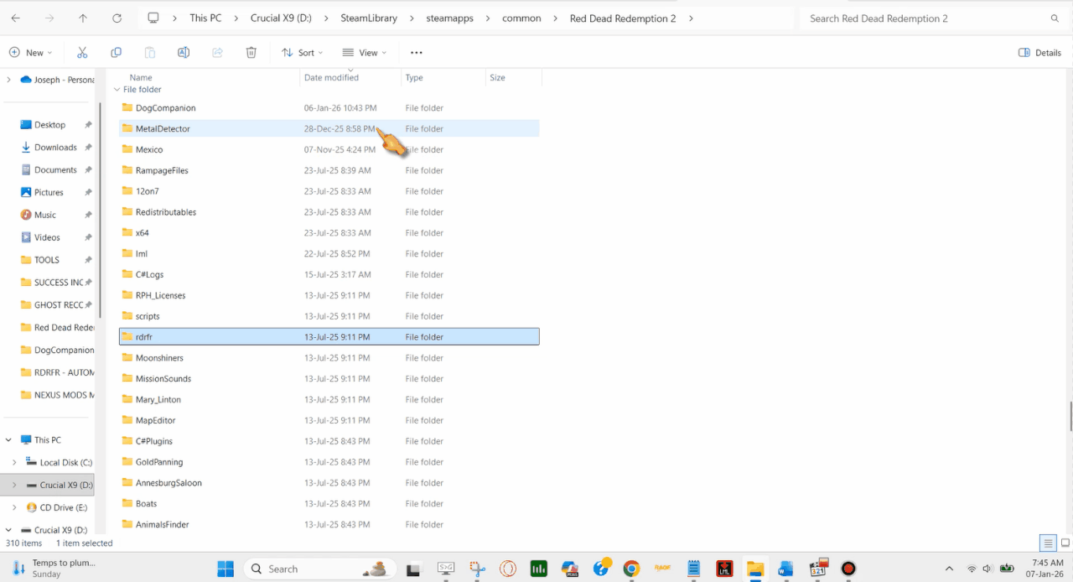Viewport: 1073px width, 582px height.
Task: Go back using the Back arrow
Action: tap(15, 18)
